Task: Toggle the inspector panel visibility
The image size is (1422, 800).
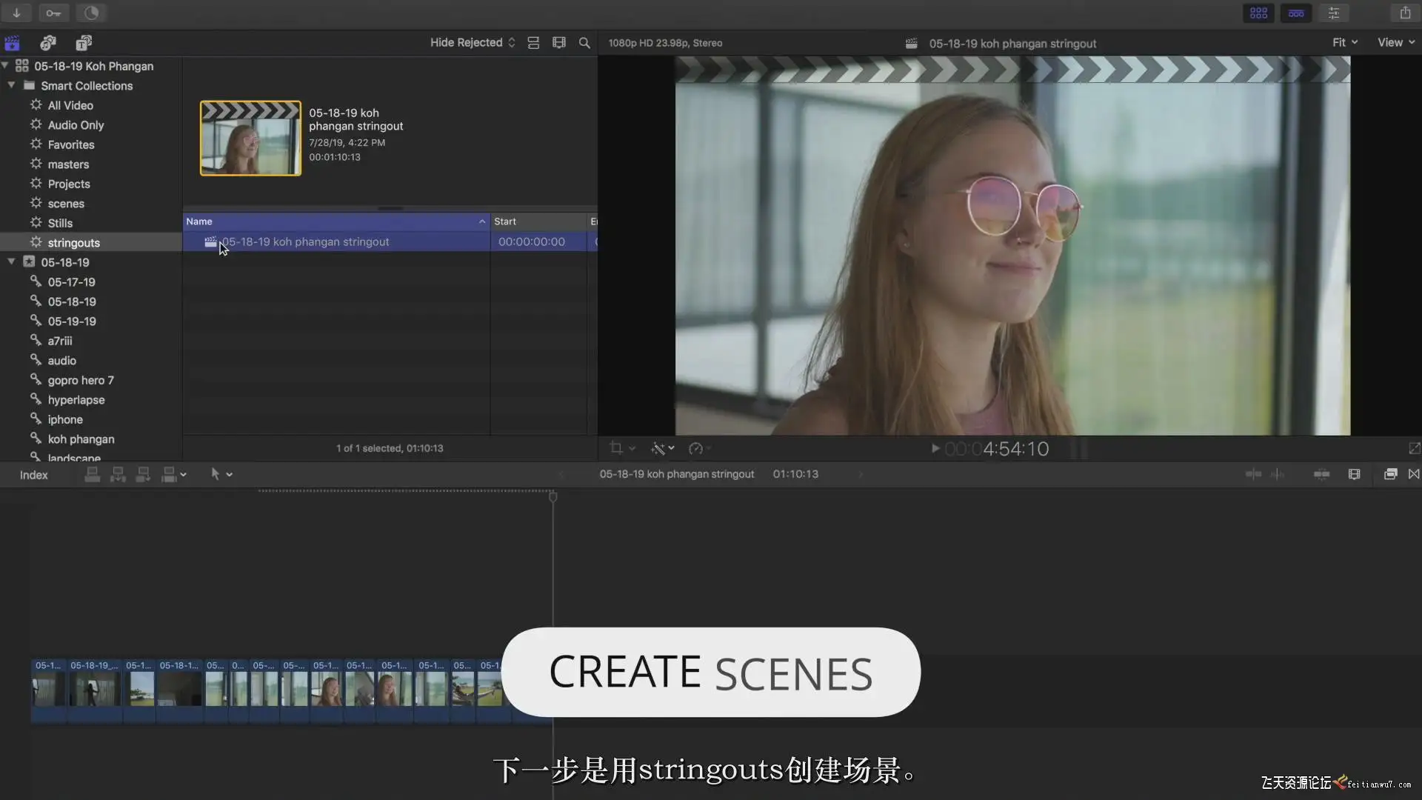Action: click(x=1334, y=13)
